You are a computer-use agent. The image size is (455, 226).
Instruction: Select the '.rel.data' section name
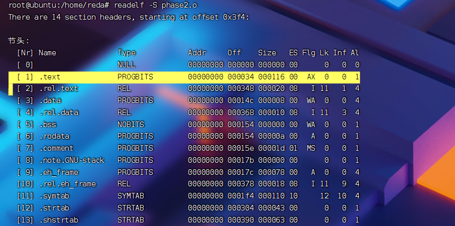(x=59, y=112)
